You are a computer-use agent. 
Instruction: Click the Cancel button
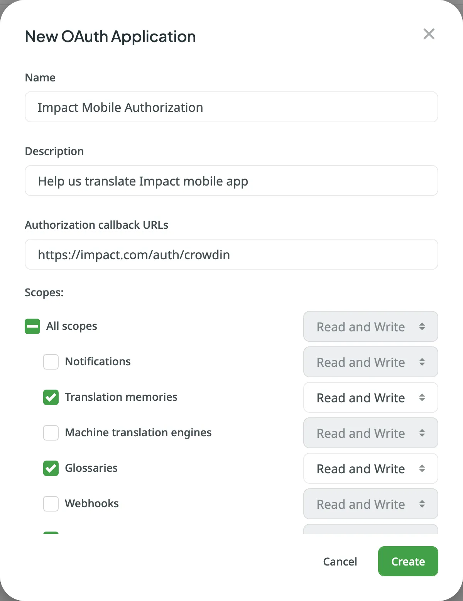pos(340,561)
